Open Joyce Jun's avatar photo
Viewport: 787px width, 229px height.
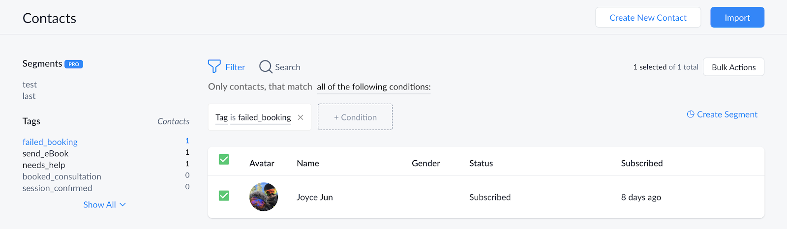point(264,197)
